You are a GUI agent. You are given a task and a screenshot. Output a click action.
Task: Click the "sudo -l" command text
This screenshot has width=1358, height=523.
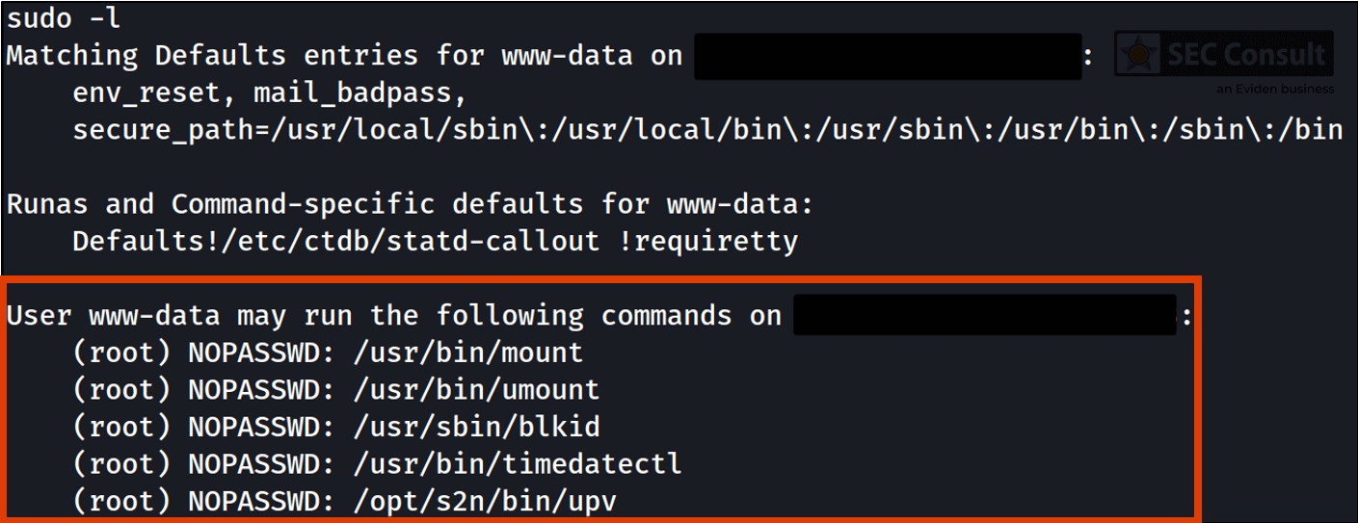click(64, 17)
